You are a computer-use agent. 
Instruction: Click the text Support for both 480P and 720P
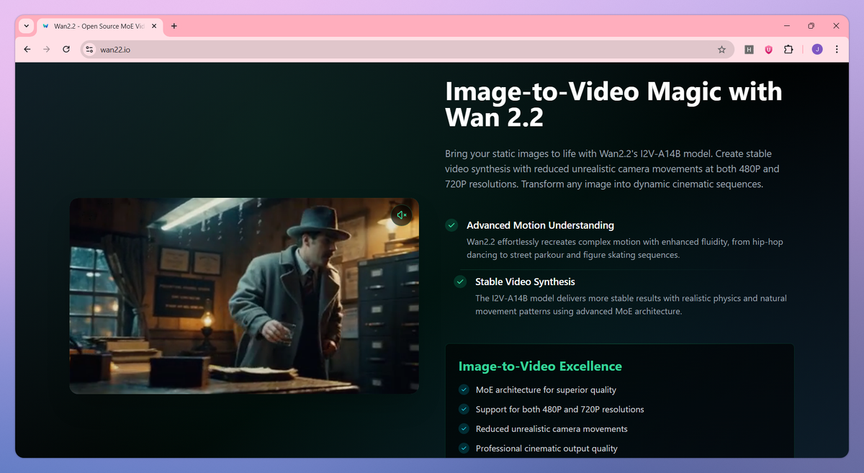tap(559, 409)
